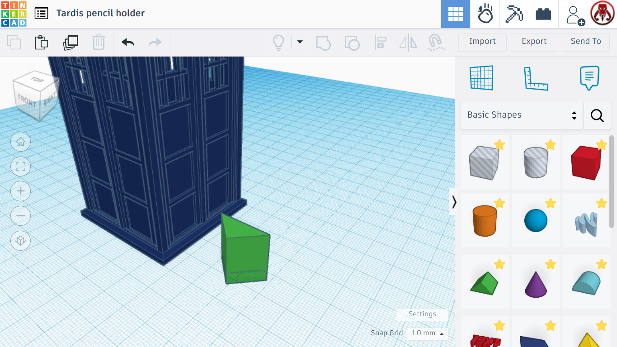Show all with lightbulb icon

pyautogui.click(x=278, y=43)
